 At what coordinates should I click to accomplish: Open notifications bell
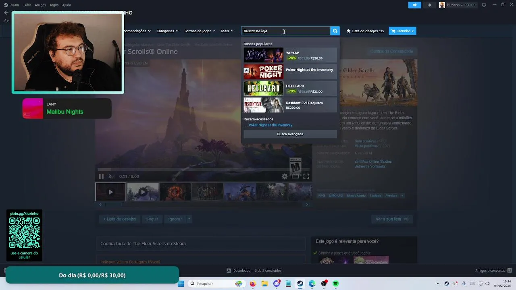pos(429,5)
